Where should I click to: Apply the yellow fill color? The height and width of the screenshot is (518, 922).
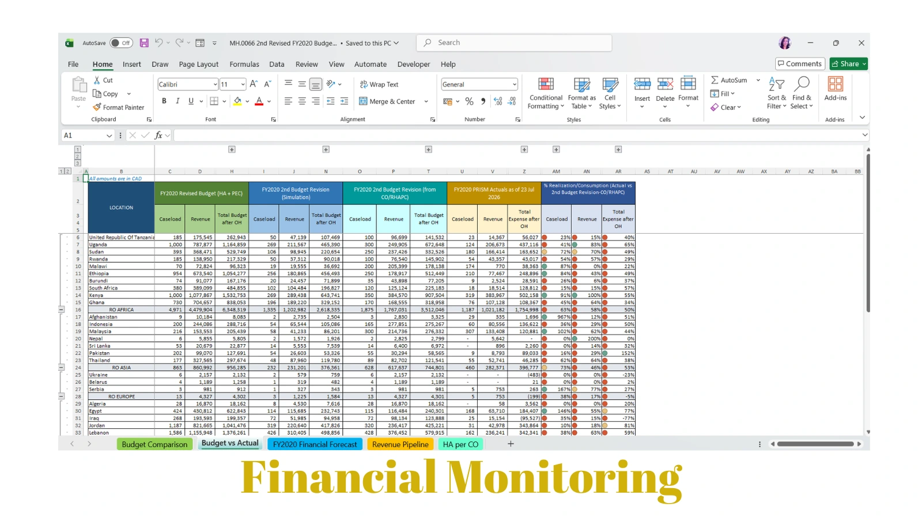[237, 101]
